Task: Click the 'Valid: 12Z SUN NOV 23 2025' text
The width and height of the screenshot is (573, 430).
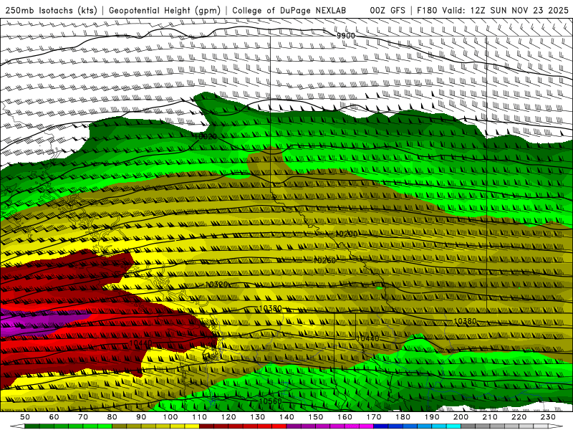Action: 505,11
